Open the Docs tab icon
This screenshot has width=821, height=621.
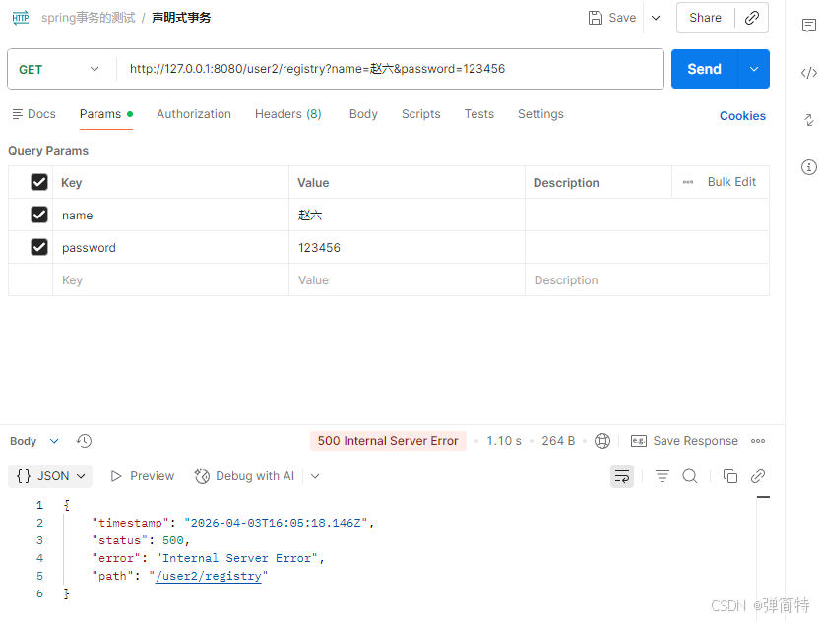pyautogui.click(x=18, y=114)
